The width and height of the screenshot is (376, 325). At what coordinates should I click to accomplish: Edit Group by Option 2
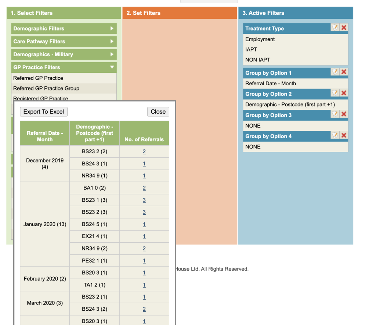[335, 93]
